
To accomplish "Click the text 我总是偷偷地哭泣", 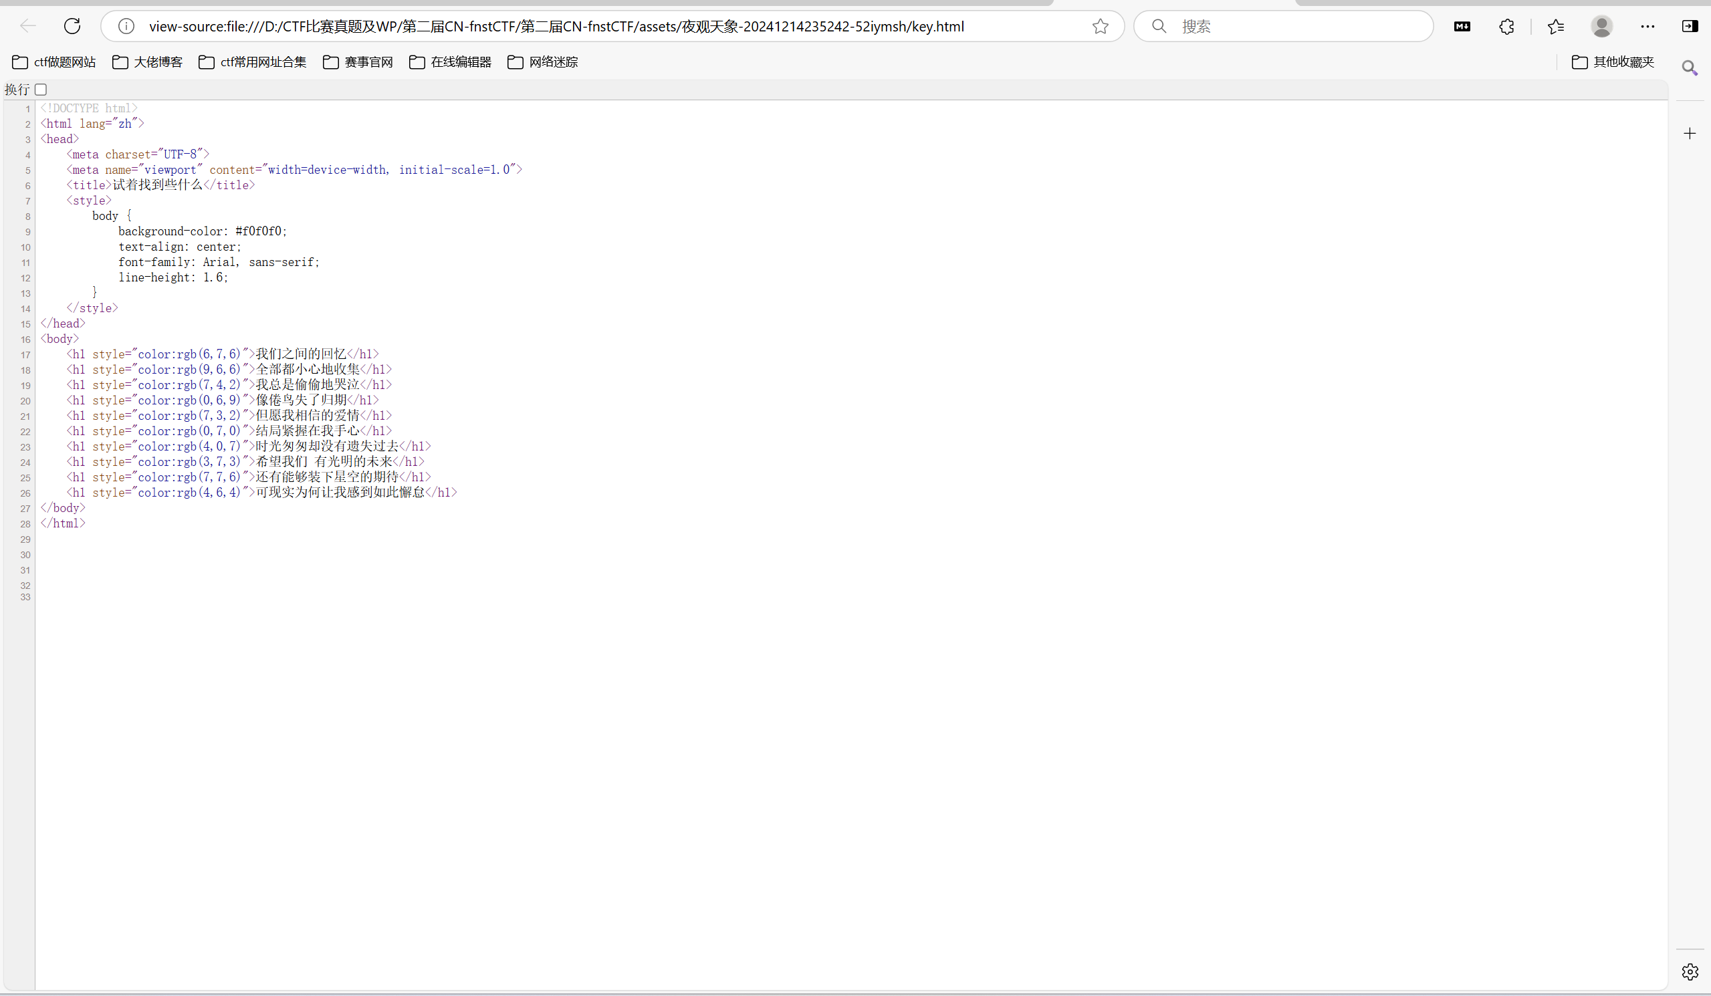I will tap(308, 384).
